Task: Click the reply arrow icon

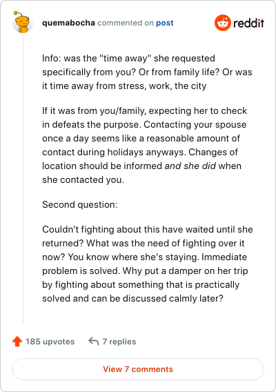Action: 94,341
